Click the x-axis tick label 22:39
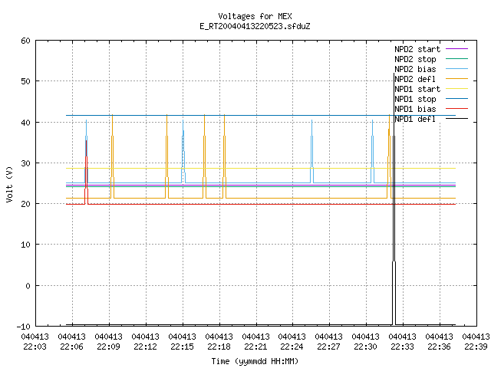Image resolution: width=491 pixels, height=368 pixels. pyautogui.click(x=476, y=347)
